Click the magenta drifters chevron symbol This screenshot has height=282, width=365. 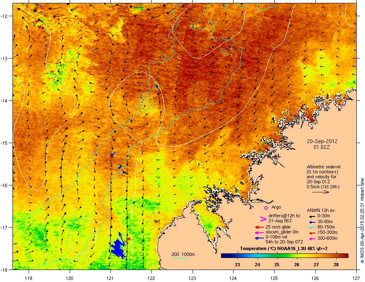pyautogui.click(x=263, y=219)
